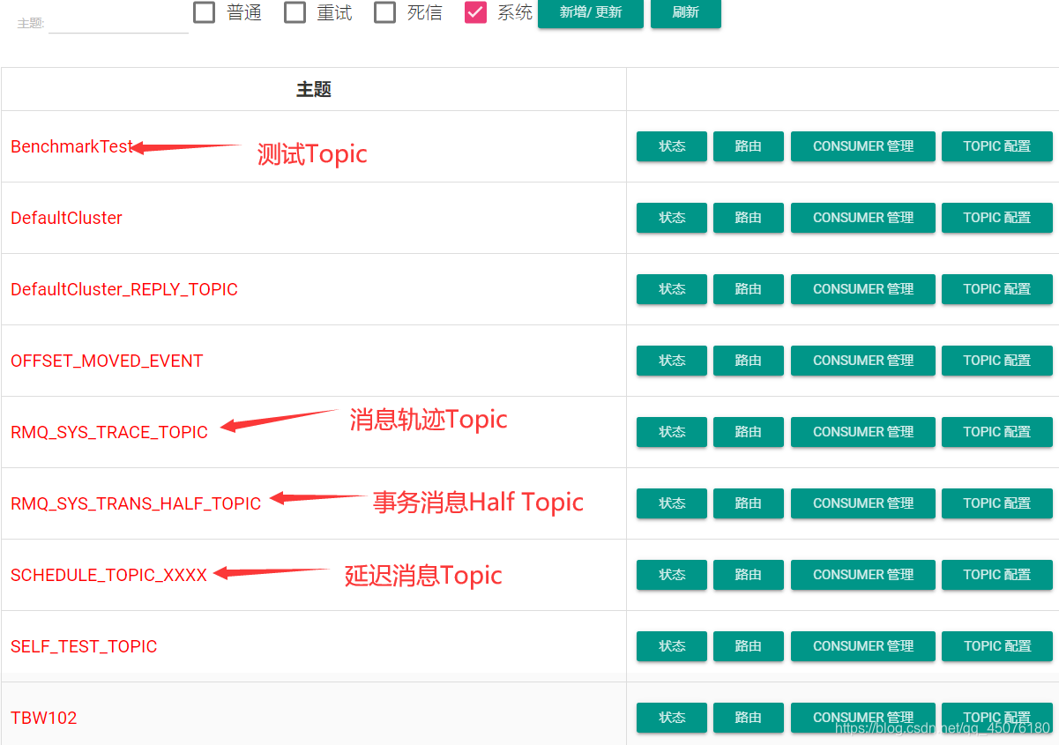The width and height of the screenshot is (1059, 745).
Task: Check 状态 of OFFSET_MOVED_EVENT
Action: click(x=672, y=361)
